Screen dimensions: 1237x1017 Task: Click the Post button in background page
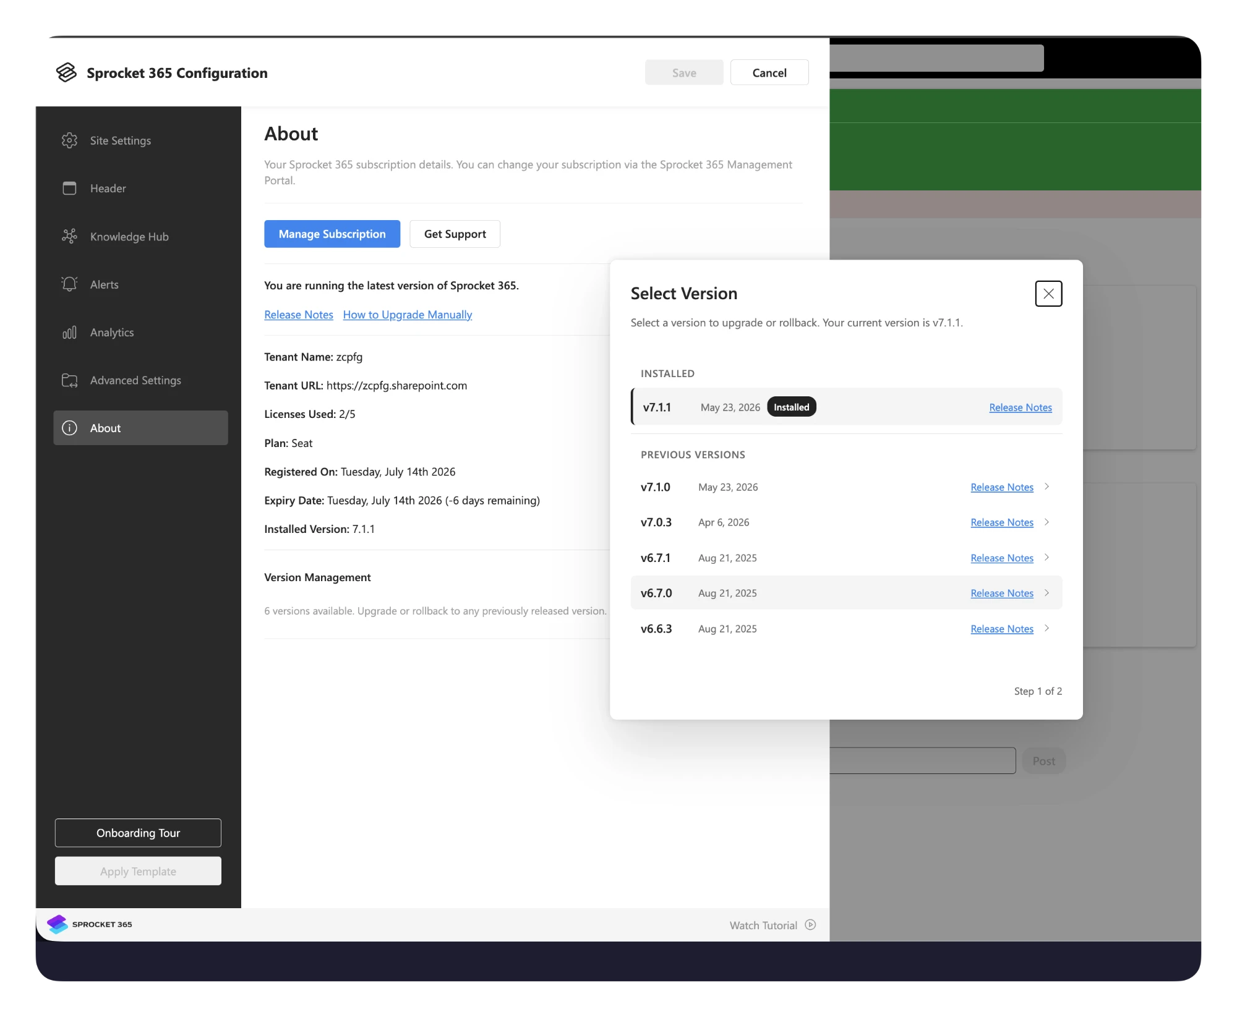coord(1044,761)
